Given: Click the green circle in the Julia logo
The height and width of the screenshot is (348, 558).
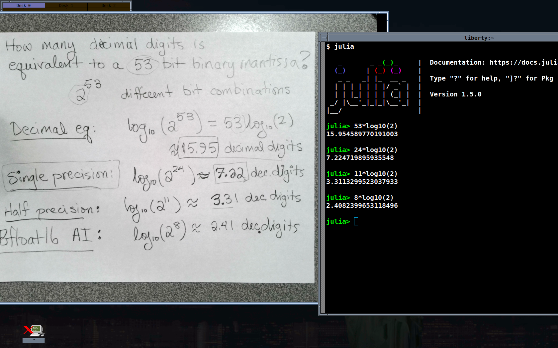Looking at the screenshot, I should [388, 62].
